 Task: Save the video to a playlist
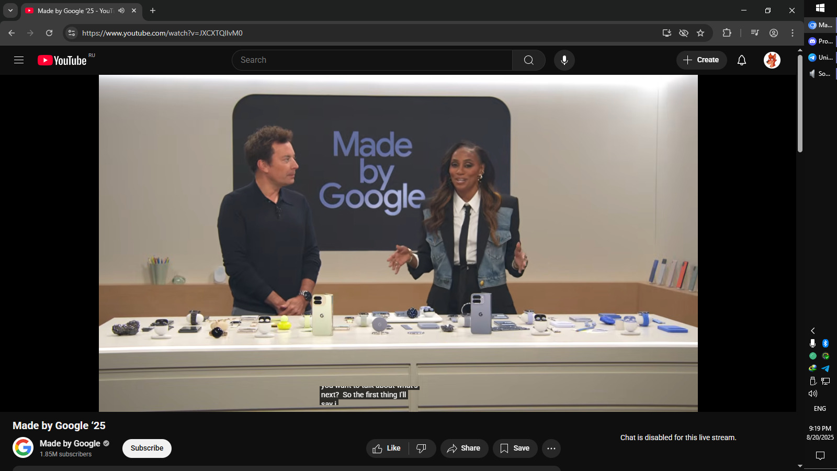(515, 448)
